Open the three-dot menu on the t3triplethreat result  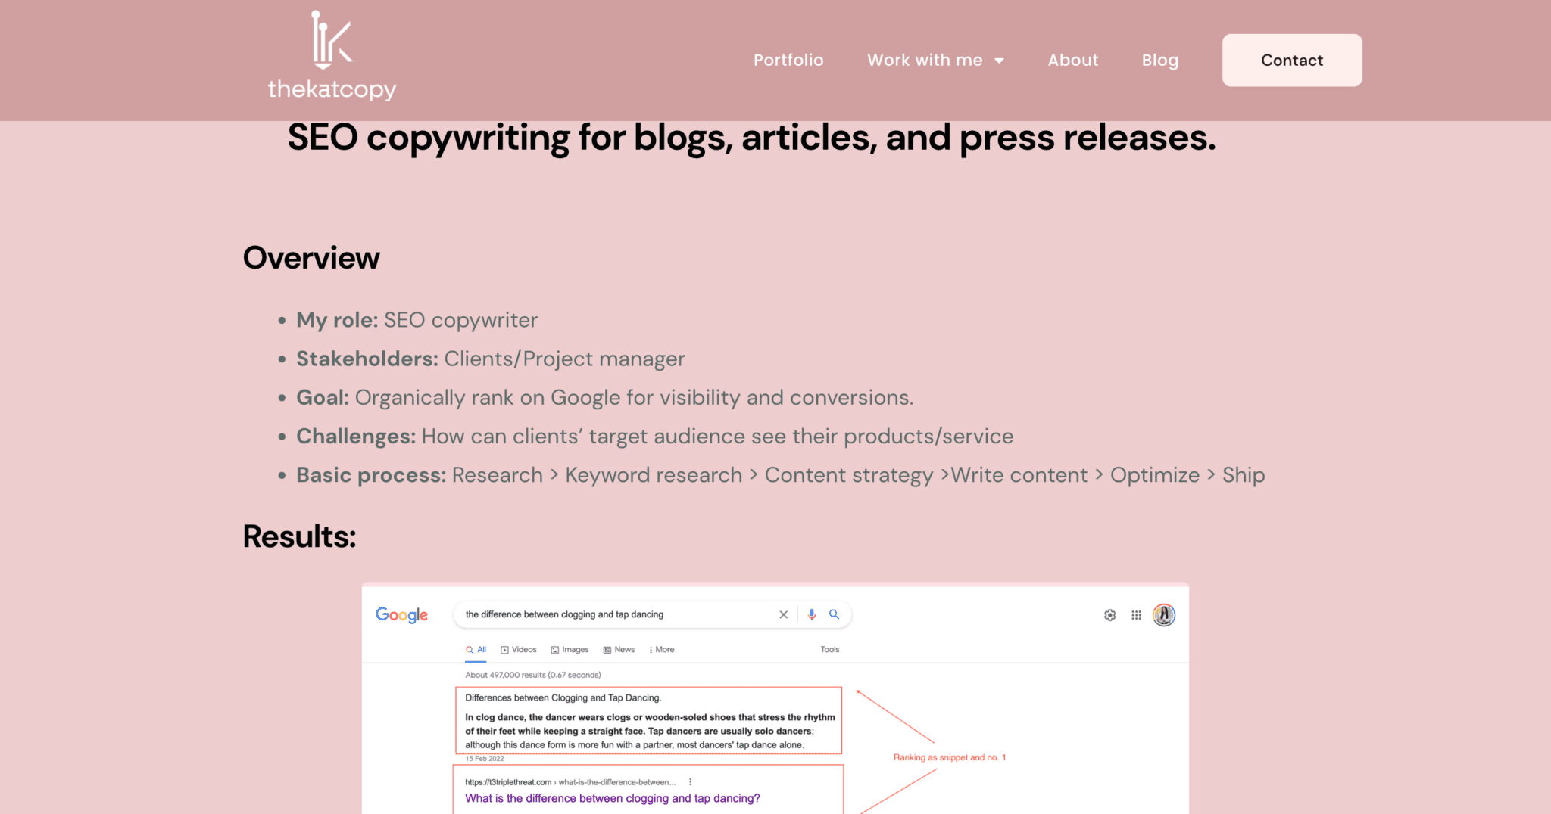click(690, 781)
